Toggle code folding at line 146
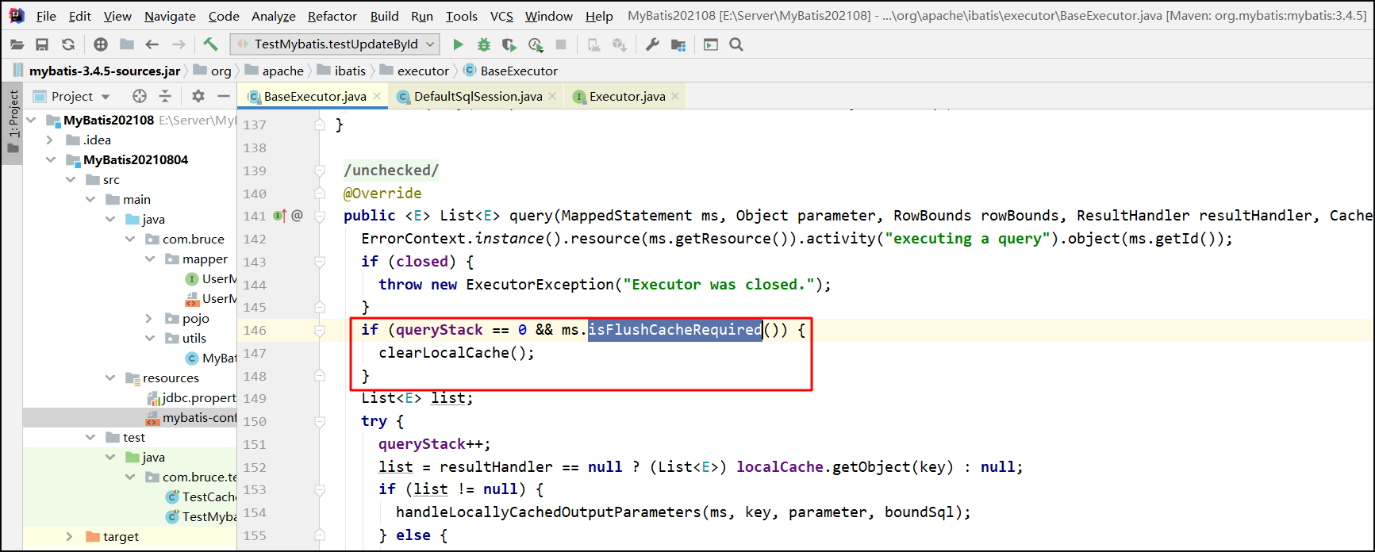1375x552 pixels. click(320, 330)
